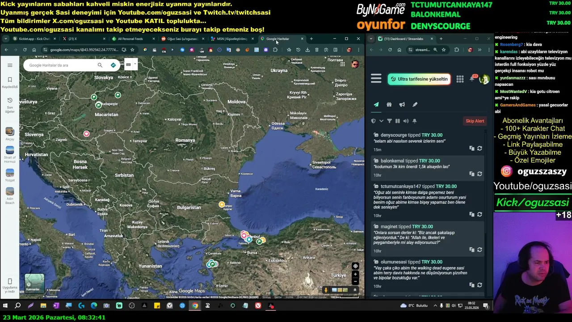Expand the hidden toolbar chevrons in Streamlabs browser
The image size is (572, 322).
pyautogui.click(x=479, y=50)
